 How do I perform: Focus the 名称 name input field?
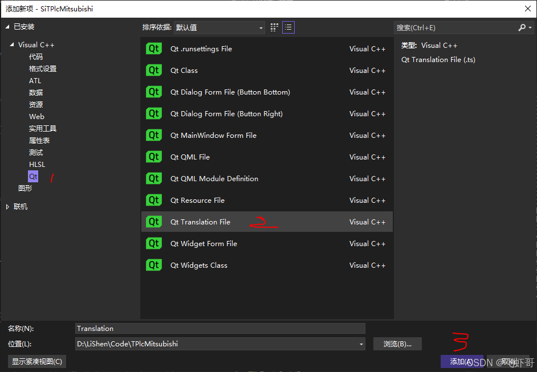click(220, 329)
